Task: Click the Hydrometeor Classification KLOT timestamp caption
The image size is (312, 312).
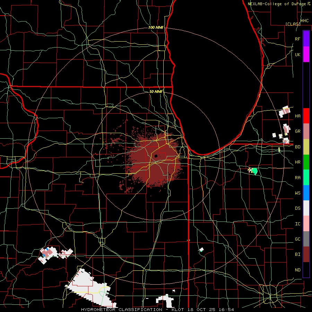Action: pos(157,310)
